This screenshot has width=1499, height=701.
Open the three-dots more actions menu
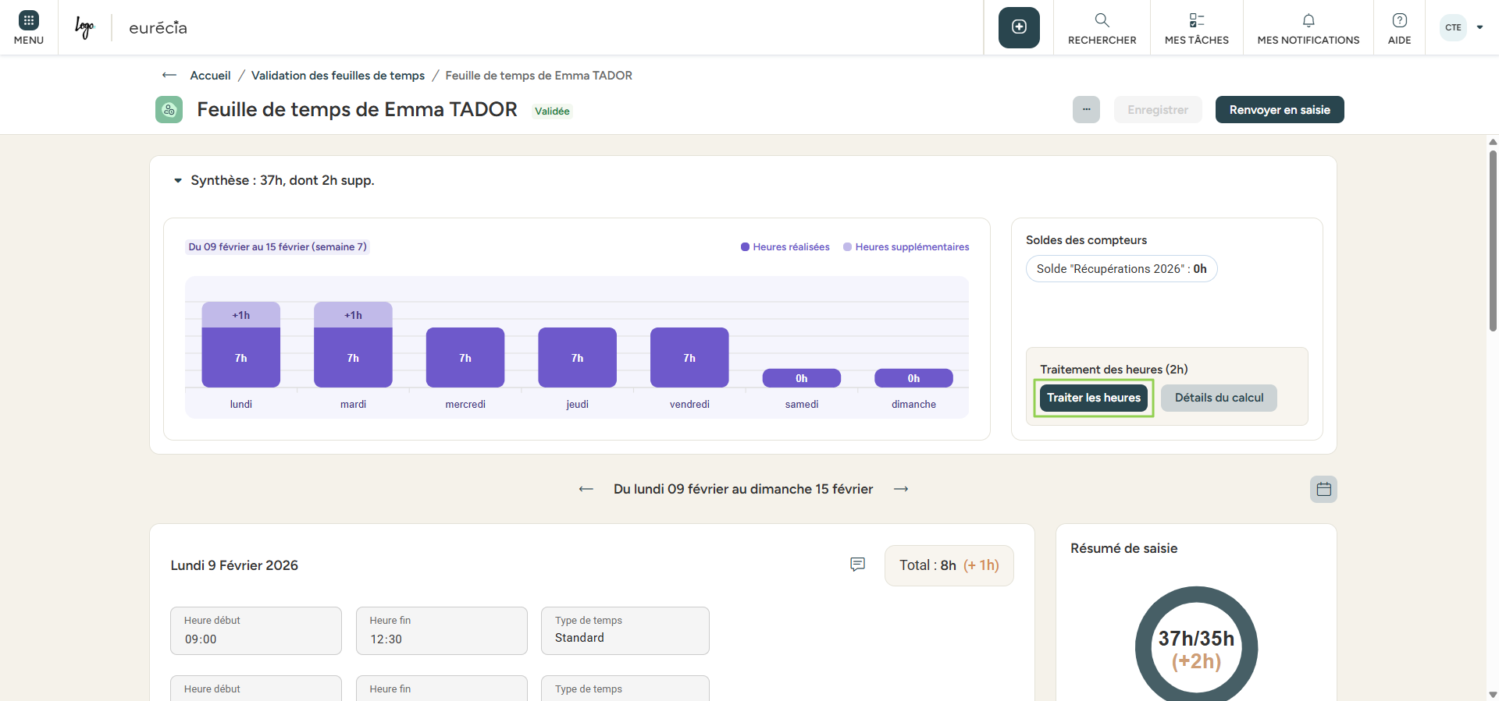pos(1086,110)
